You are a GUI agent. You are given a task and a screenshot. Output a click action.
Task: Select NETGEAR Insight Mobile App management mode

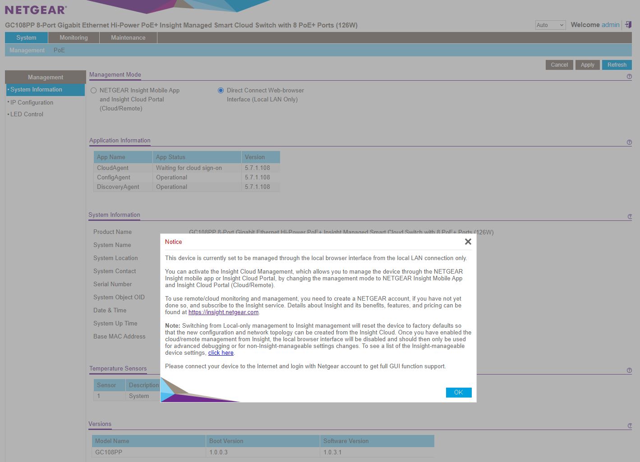[94, 90]
